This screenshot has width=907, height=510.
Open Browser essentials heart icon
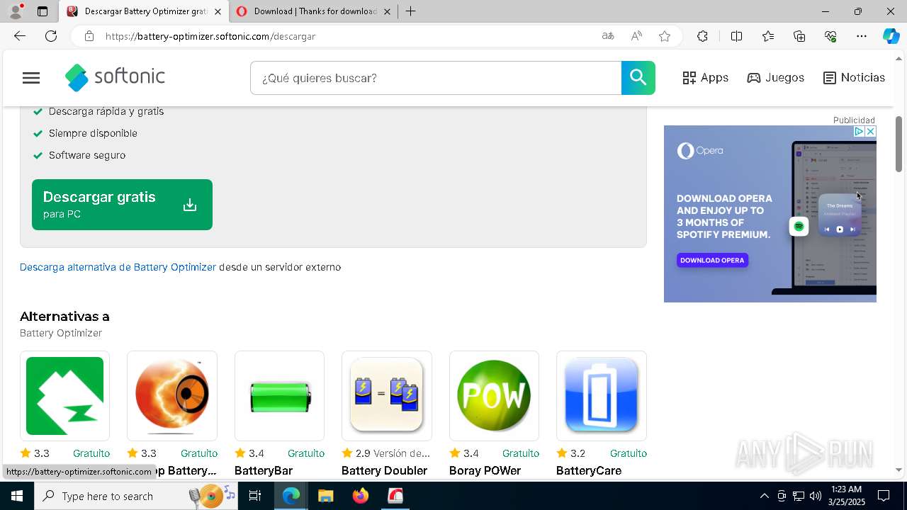pos(830,36)
